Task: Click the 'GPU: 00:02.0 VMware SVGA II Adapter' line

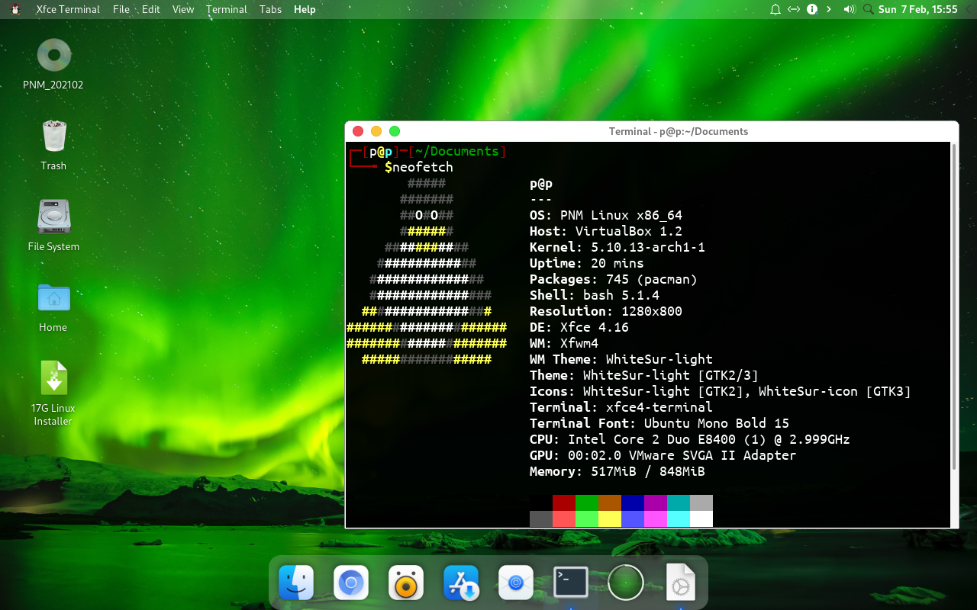Action: pyautogui.click(x=663, y=455)
